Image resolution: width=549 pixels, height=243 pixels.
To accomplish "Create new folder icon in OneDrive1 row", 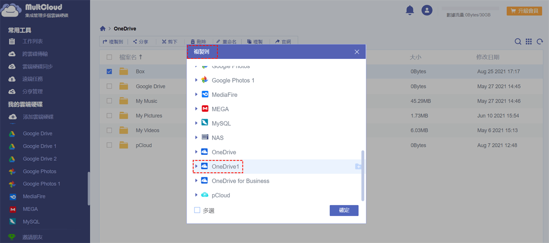I will [358, 167].
